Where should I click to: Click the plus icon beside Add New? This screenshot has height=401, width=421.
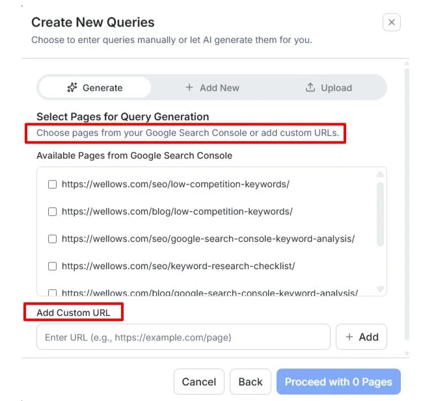point(189,88)
